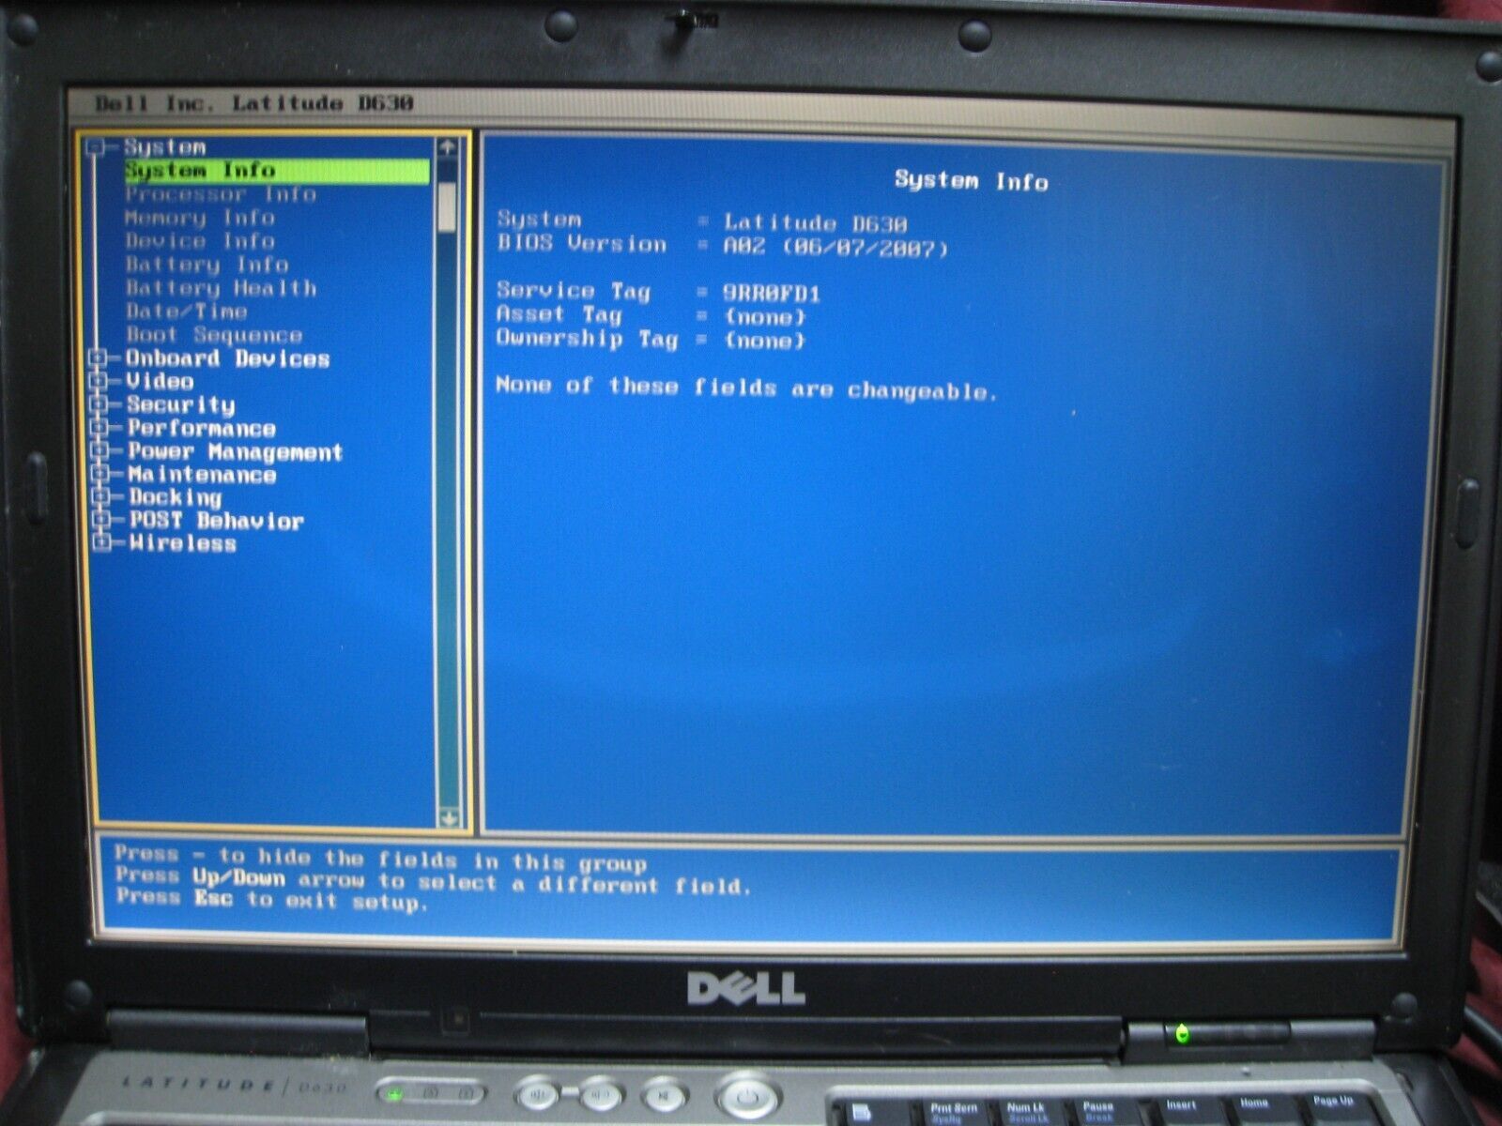Image resolution: width=1502 pixels, height=1126 pixels.
Task: Click the 'Press Esc to exit setup' line
Action: click(271, 899)
